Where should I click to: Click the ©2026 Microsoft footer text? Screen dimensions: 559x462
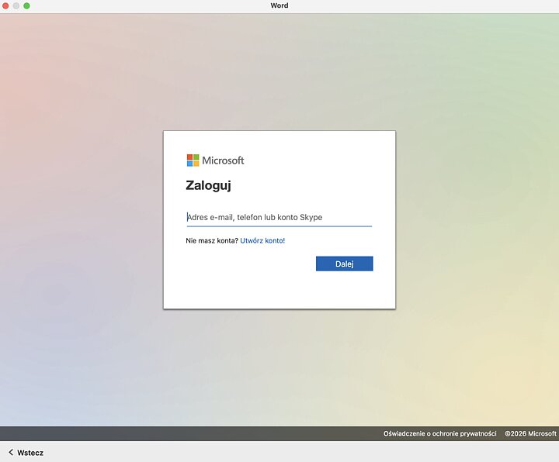[x=530, y=433]
